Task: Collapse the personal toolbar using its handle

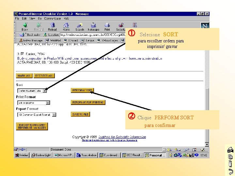Action: 15,40
